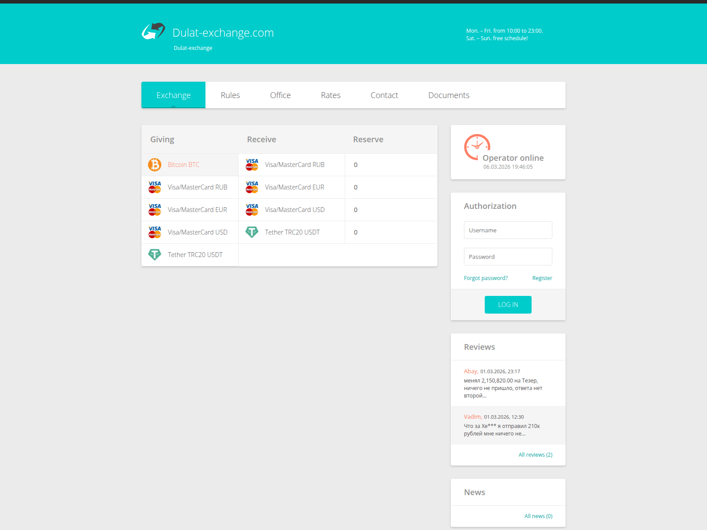Select the Visa/MasterCard RUB receive option
Viewport: 707px width, 530px height.
(x=294, y=164)
